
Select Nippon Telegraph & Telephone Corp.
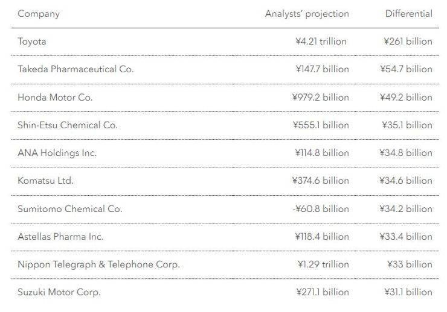[x=98, y=264]
